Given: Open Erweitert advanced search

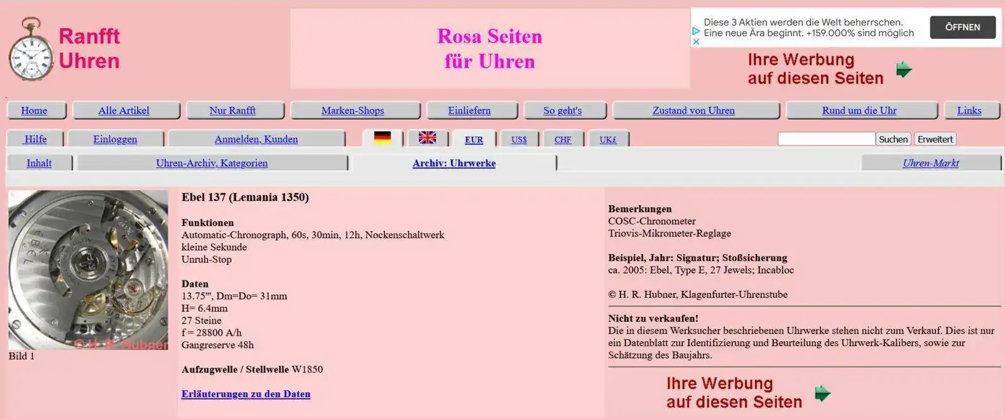Looking at the screenshot, I should pyautogui.click(x=935, y=139).
